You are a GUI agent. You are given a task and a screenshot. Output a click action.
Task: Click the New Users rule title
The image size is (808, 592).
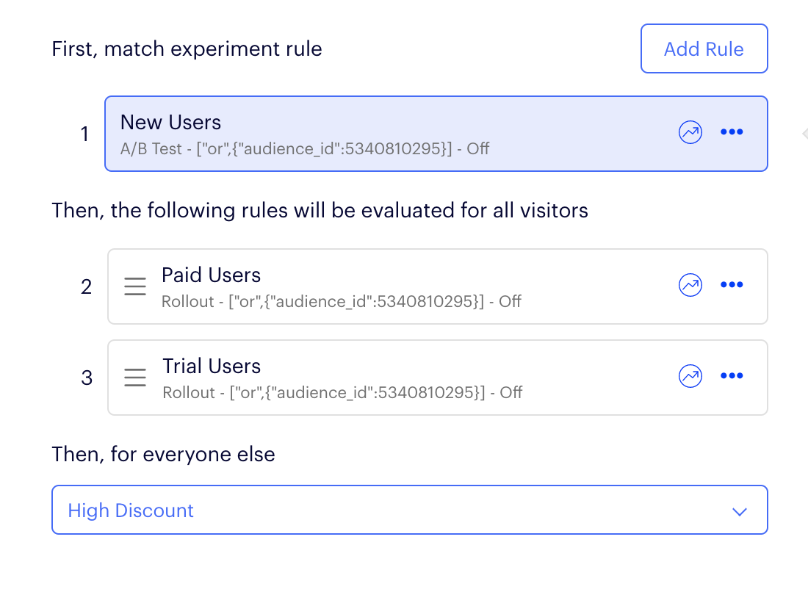(x=170, y=123)
